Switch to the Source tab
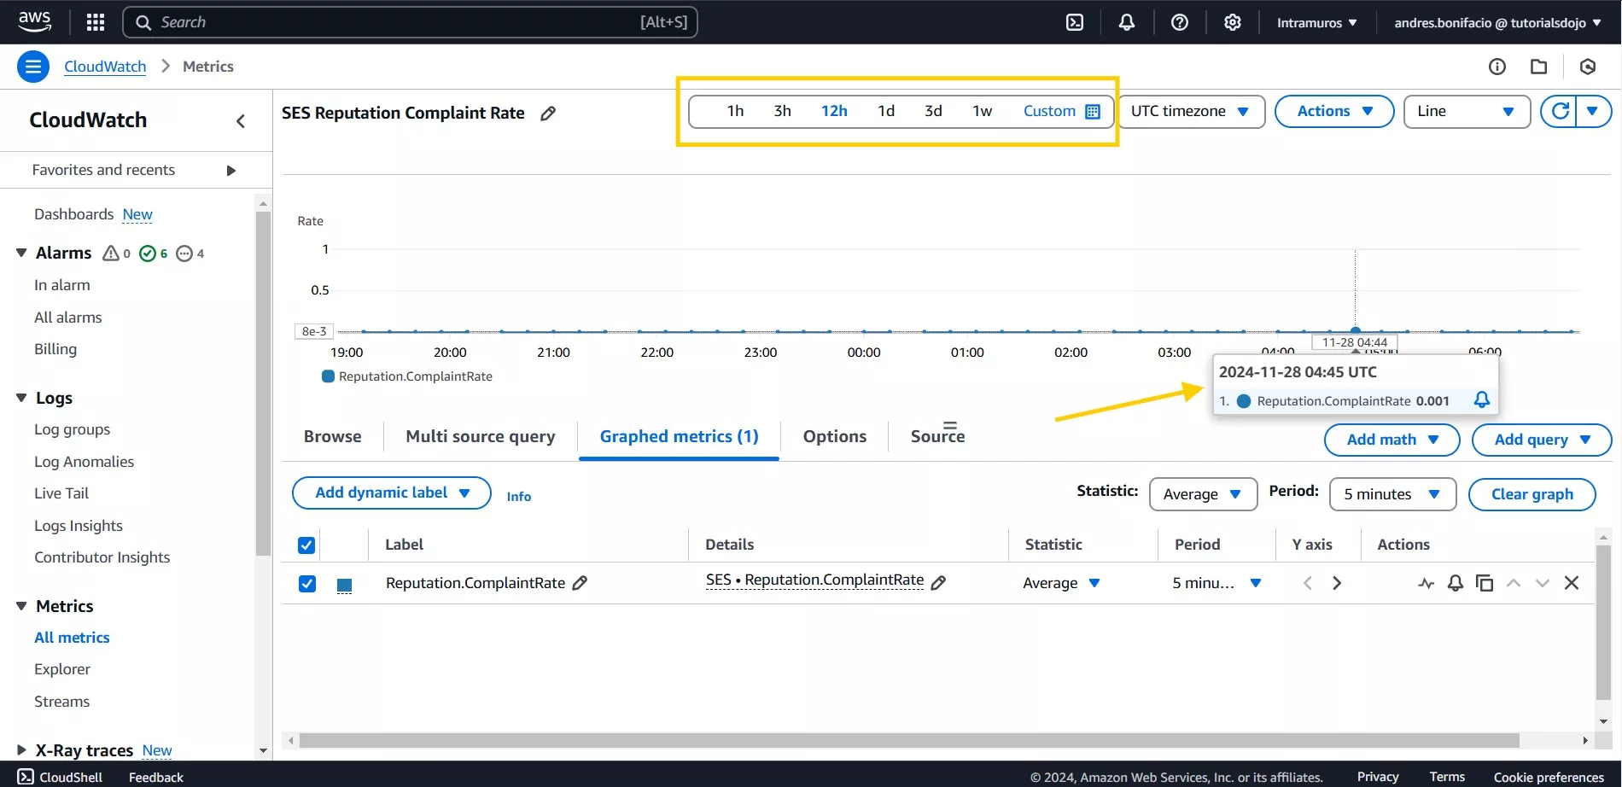This screenshot has width=1622, height=787. 937,436
